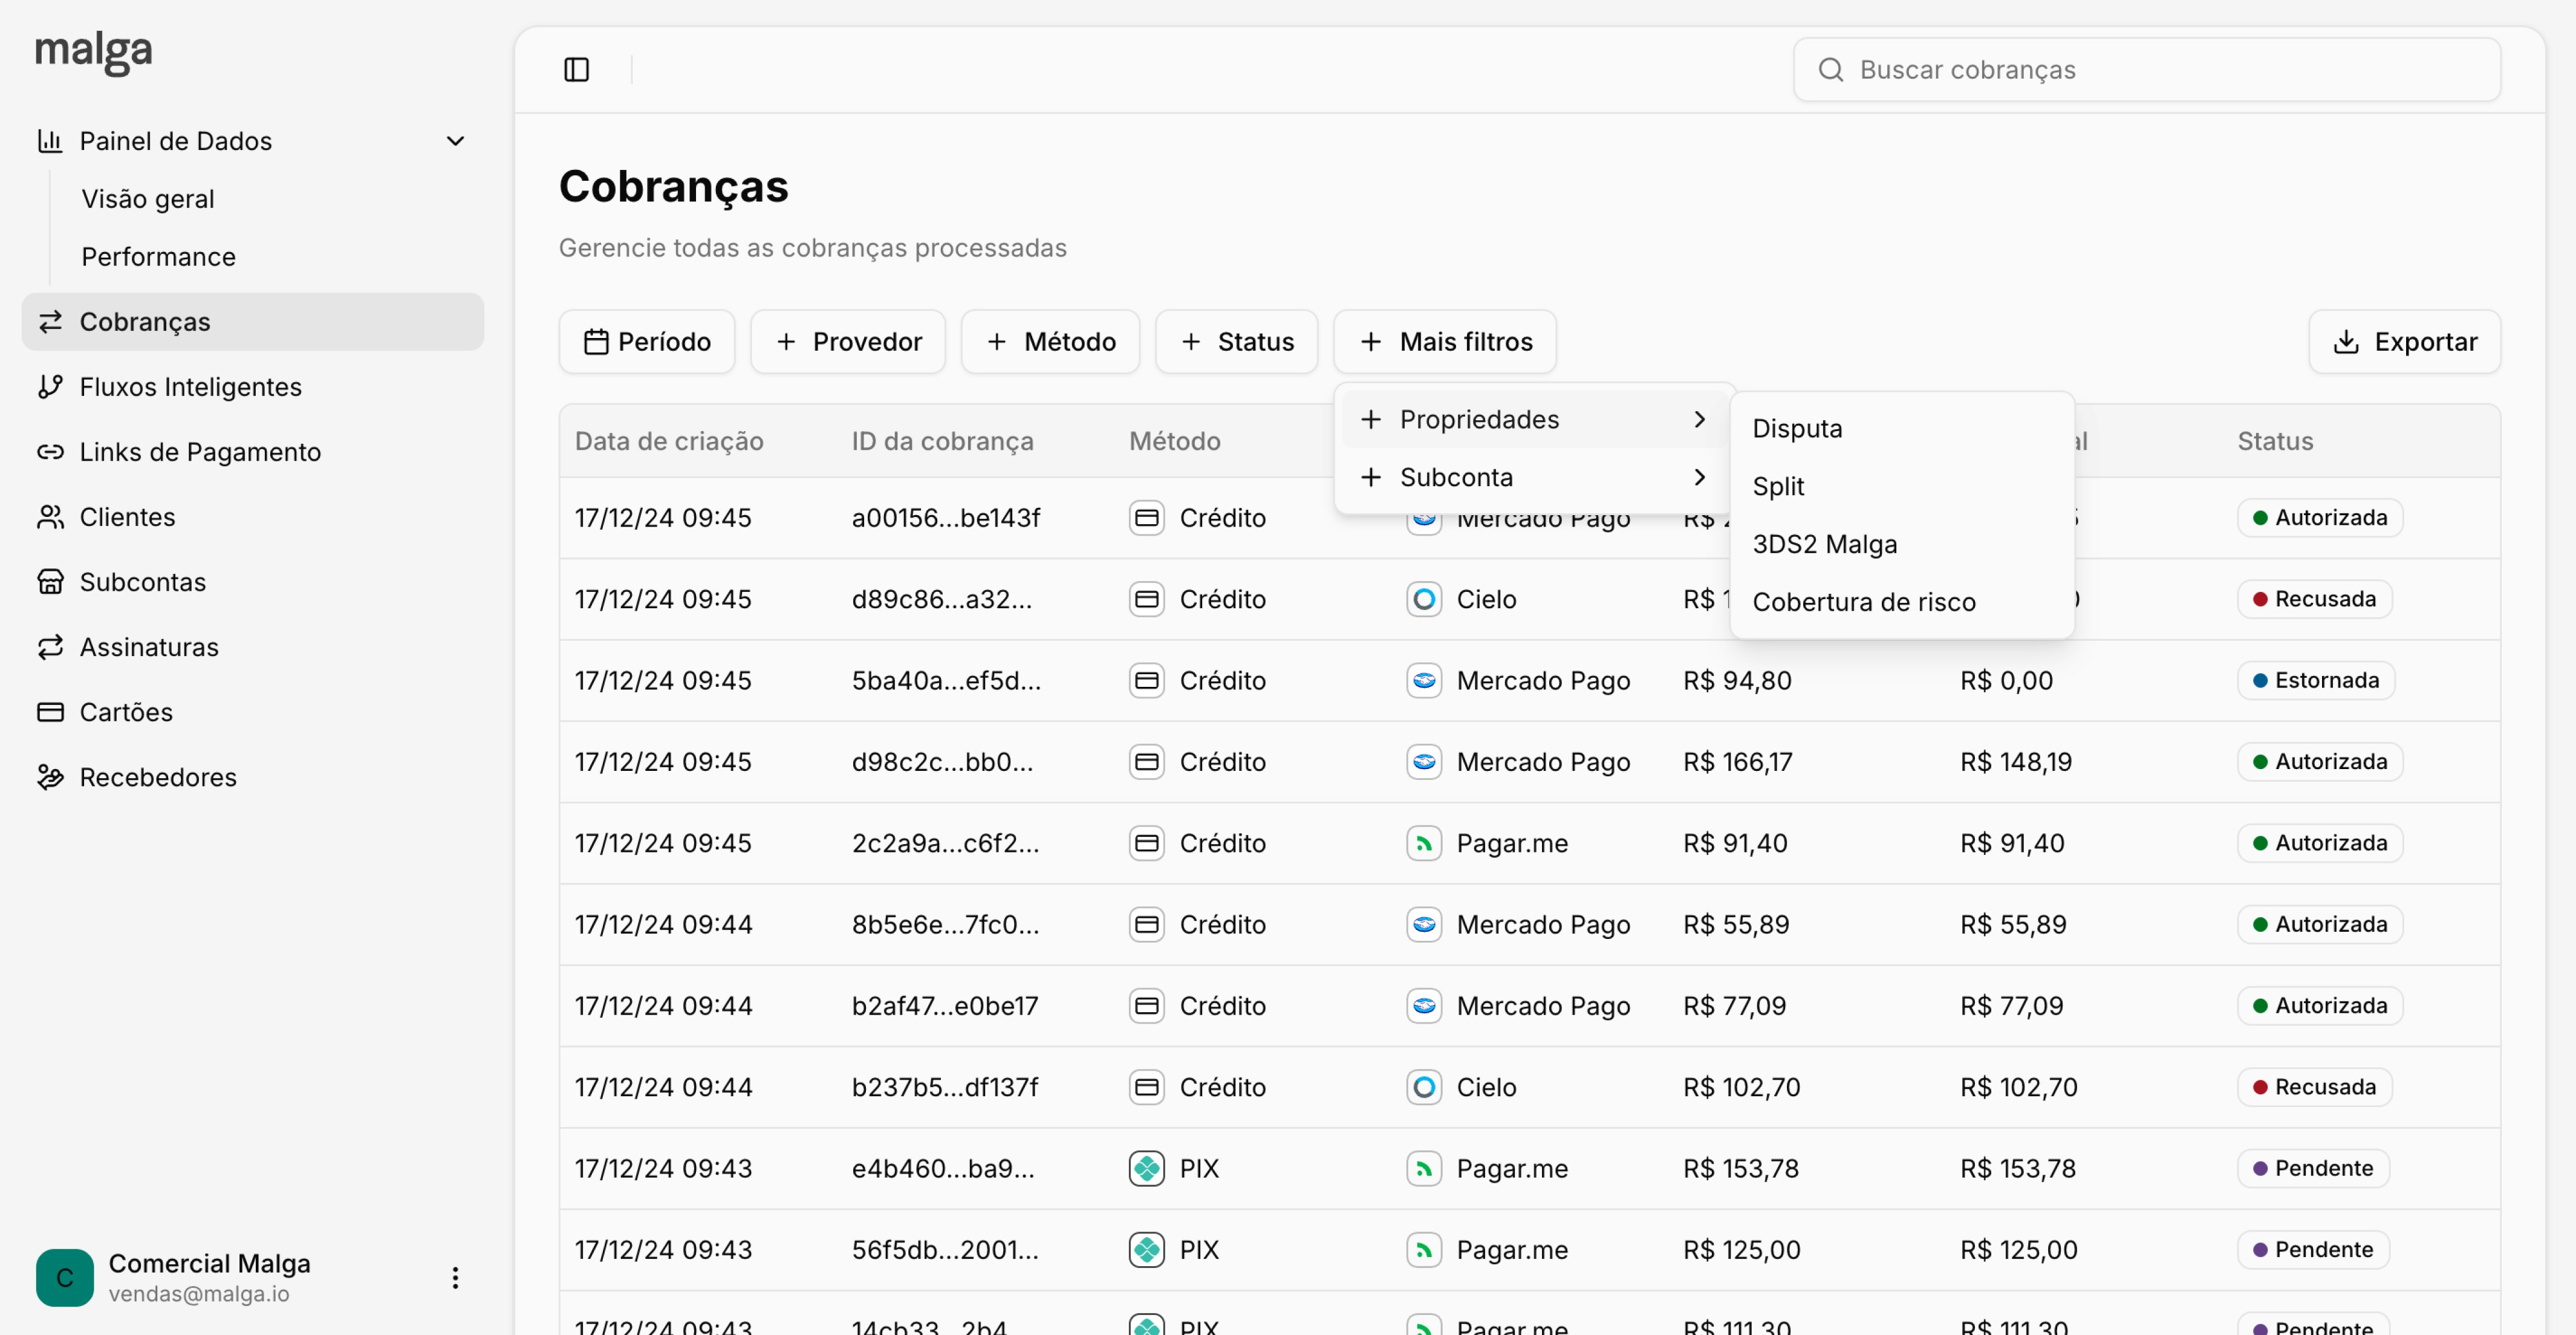Focus the Buscar cobranças search field
Screen dimensions: 2576x1335
tap(2147, 69)
